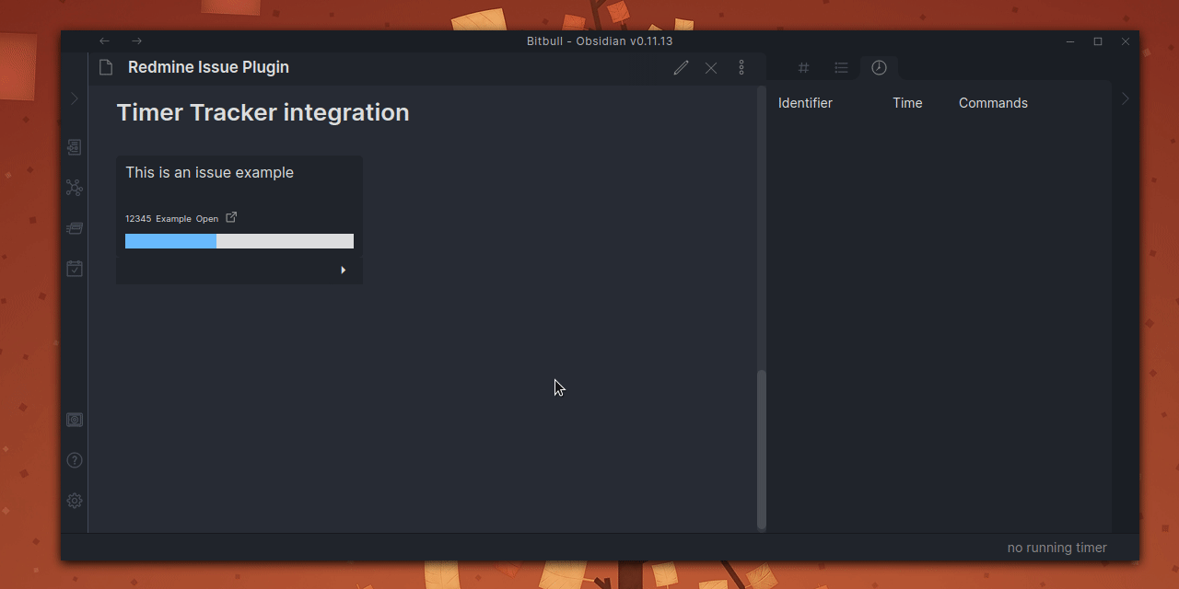Switch to edit mode with the pencil icon
This screenshot has height=589, width=1179.
point(681,67)
